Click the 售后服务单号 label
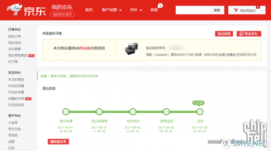 (x=156, y=48)
